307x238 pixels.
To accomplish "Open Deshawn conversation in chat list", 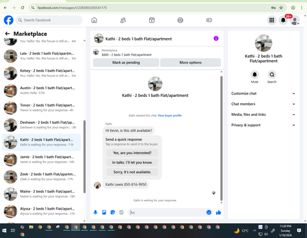I will (42, 125).
